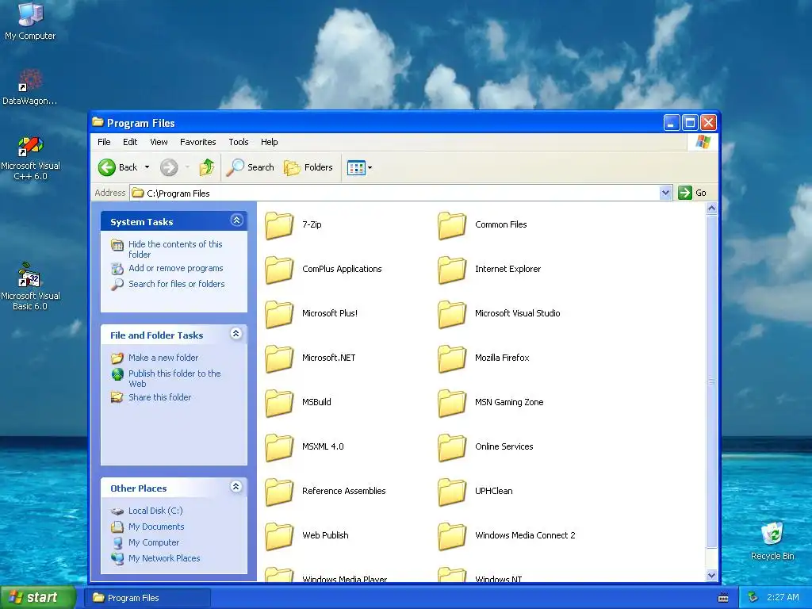Click Share this folder link
Viewport: 812px width, 609px height.
[x=159, y=397]
